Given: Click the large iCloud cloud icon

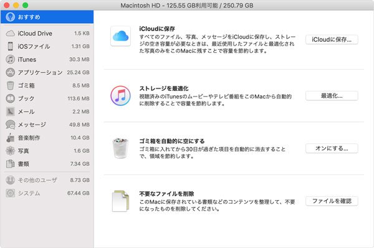Looking at the screenshot, I should [120, 36].
